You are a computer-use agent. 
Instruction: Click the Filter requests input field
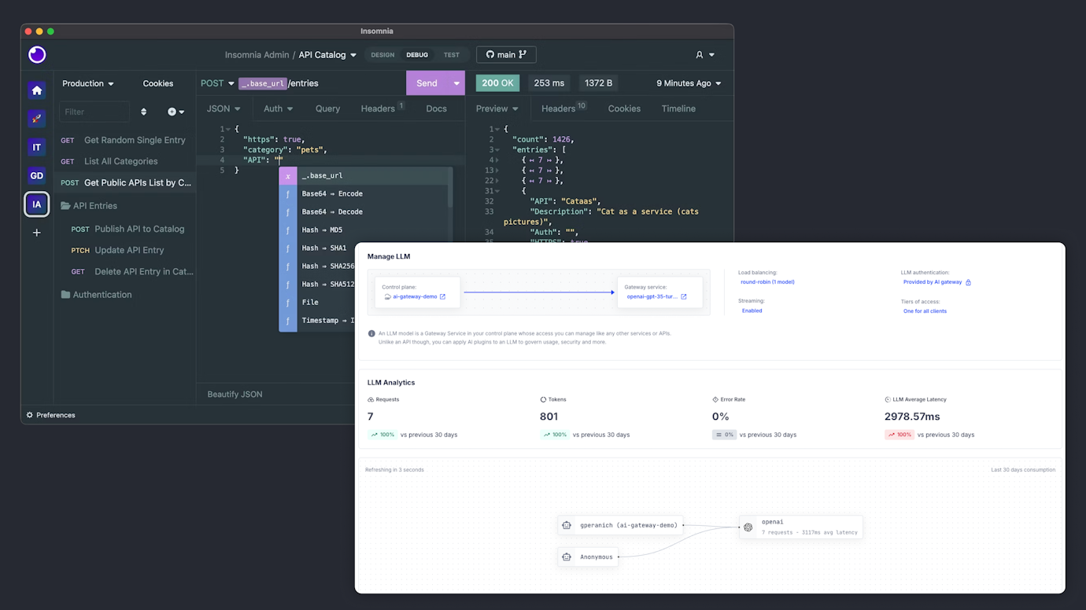coord(94,112)
